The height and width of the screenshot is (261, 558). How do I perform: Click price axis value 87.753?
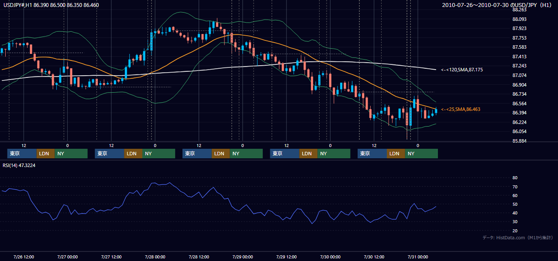519,38
